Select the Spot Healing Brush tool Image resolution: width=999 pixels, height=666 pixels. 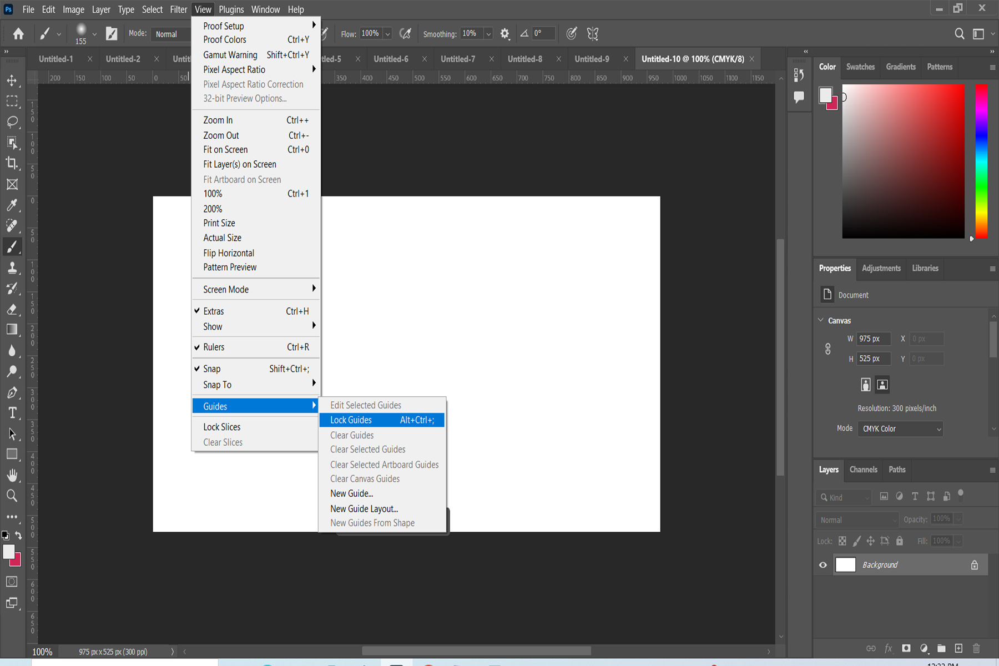pyautogui.click(x=12, y=225)
